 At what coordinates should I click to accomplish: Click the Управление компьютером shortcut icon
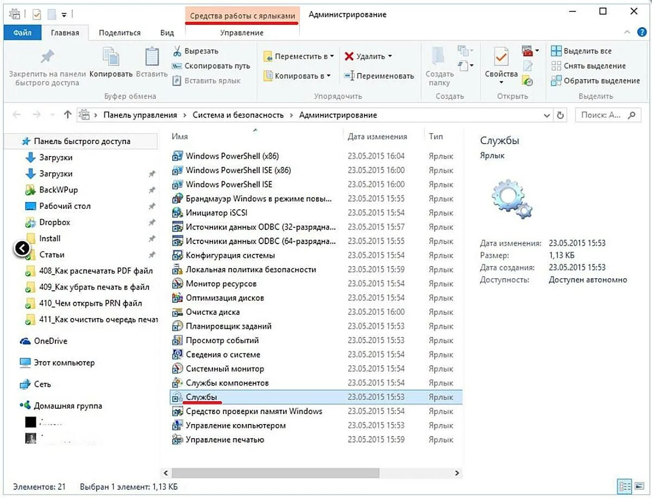click(177, 425)
